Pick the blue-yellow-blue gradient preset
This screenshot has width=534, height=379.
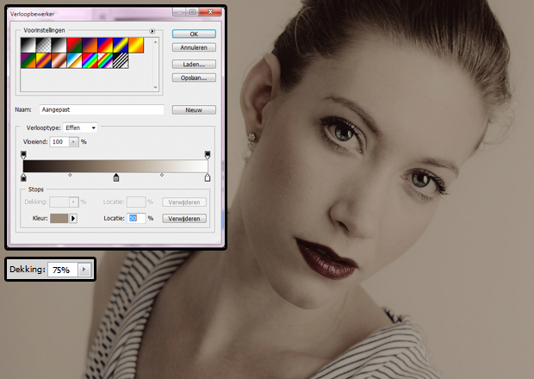tap(121, 46)
